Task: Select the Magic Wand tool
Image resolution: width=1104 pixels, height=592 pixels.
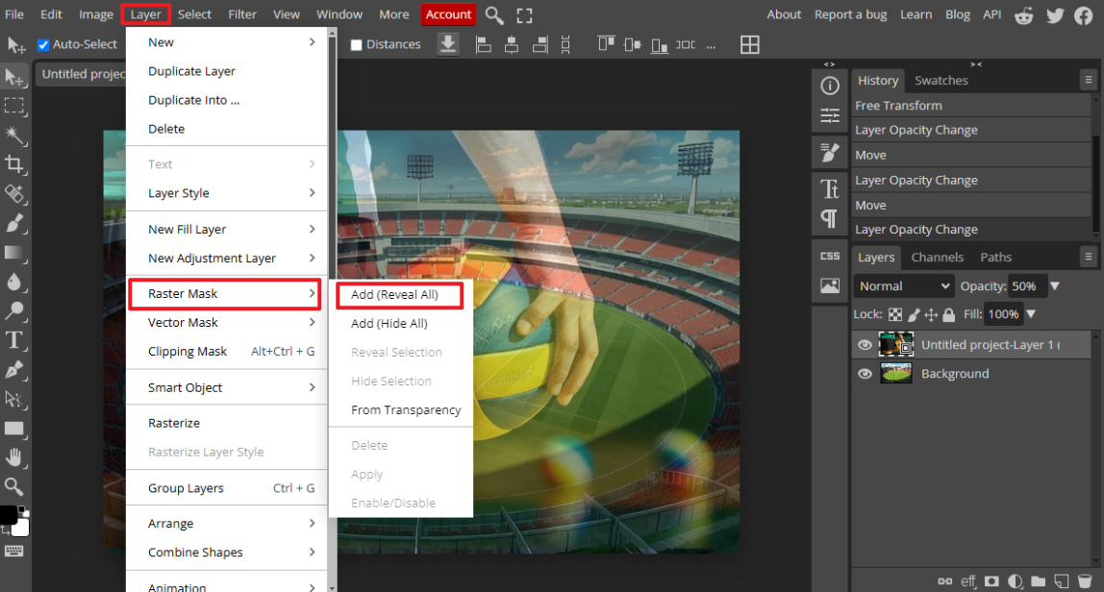Action: [14, 136]
